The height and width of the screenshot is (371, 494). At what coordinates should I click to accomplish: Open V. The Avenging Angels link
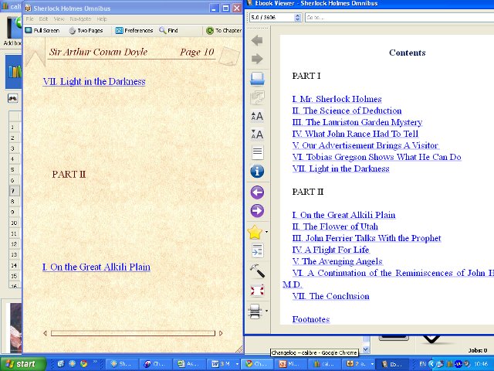337,261
